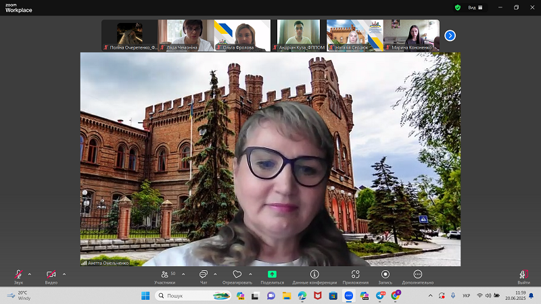Open Telegram from the taskbar
Image resolution: width=541 pixels, height=304 pixels.
pyautogui.click(x=380, y=296)
